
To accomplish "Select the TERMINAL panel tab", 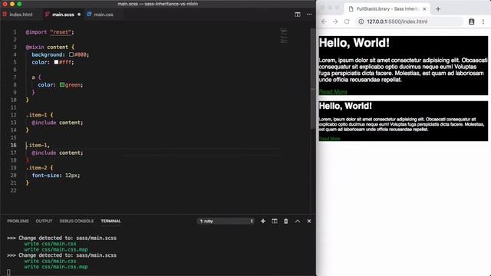I will (110, 221).
